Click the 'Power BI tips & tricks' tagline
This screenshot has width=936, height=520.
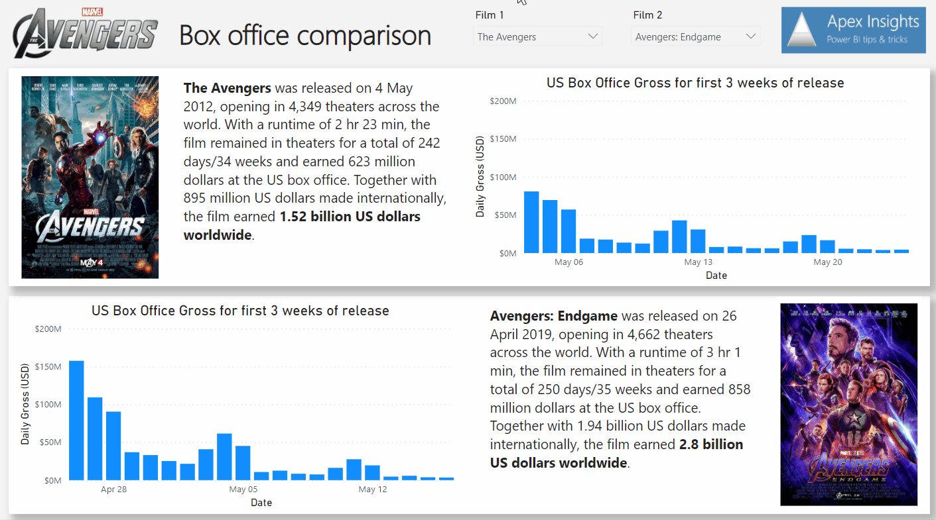tap(866, 40)
